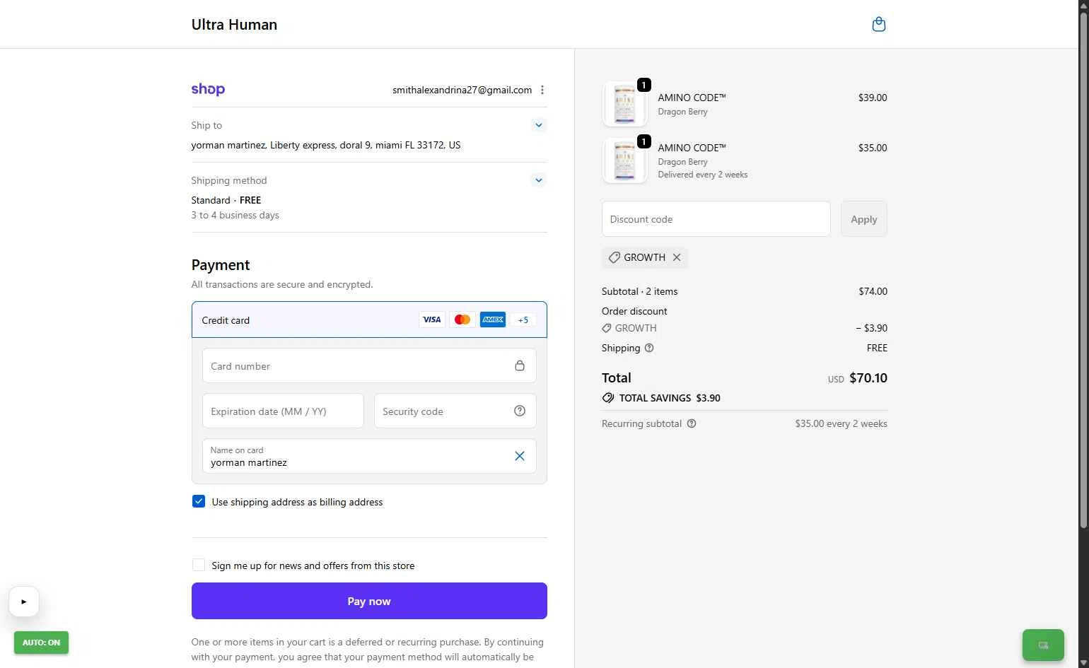The width and height of the screenshot is (1089, 668).
Task: Click the biweekly AMINO CODE product thumbnail
Action: [624, 160]
